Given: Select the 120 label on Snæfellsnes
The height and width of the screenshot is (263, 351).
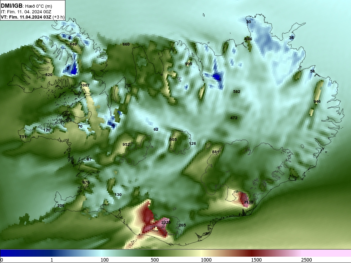Looking at the screenshot, I should 47,130.
